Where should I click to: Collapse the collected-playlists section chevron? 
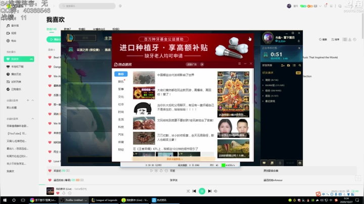point(33,119)
